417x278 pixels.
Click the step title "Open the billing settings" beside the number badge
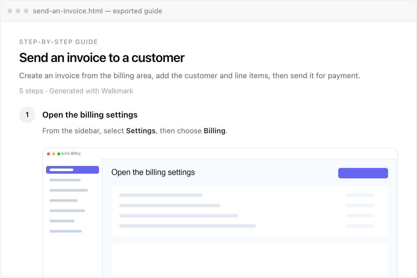[x=90, y=115]
